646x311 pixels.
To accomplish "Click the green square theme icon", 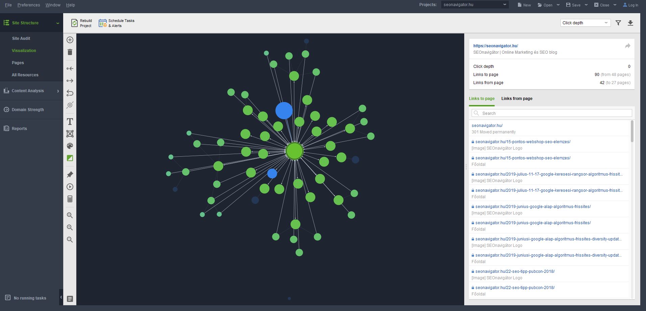I will tap(70, 158).
